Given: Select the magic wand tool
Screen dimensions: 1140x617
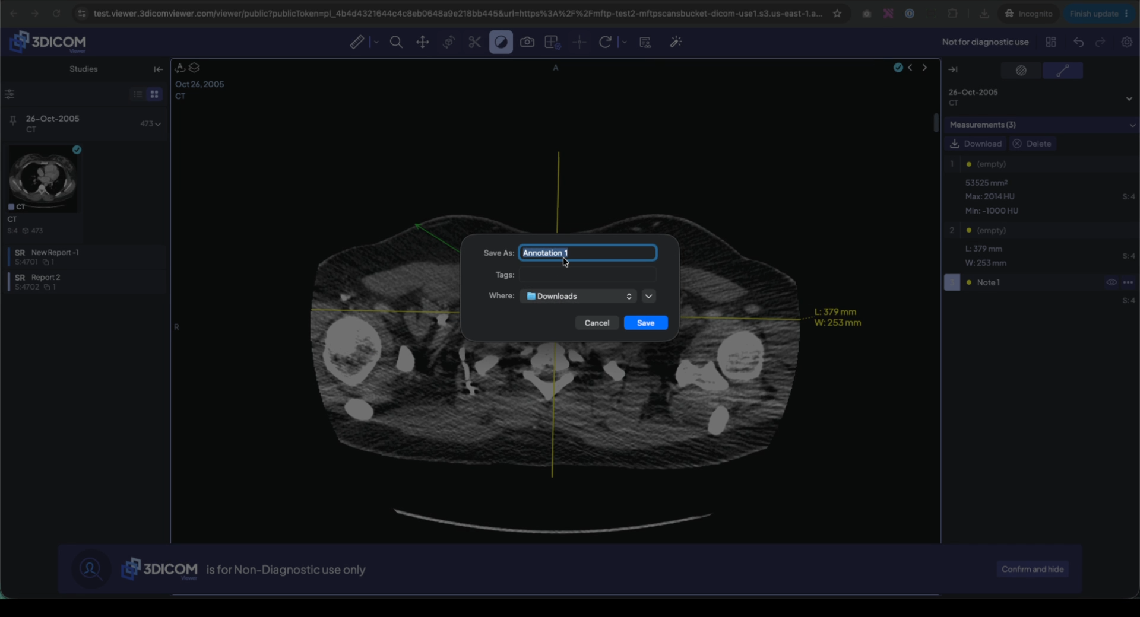Looking at the screenshot, I should pos(676,42).
